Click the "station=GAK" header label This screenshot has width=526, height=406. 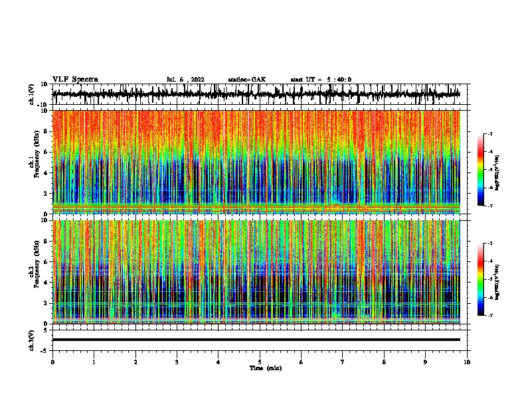(x=247, y=80)
